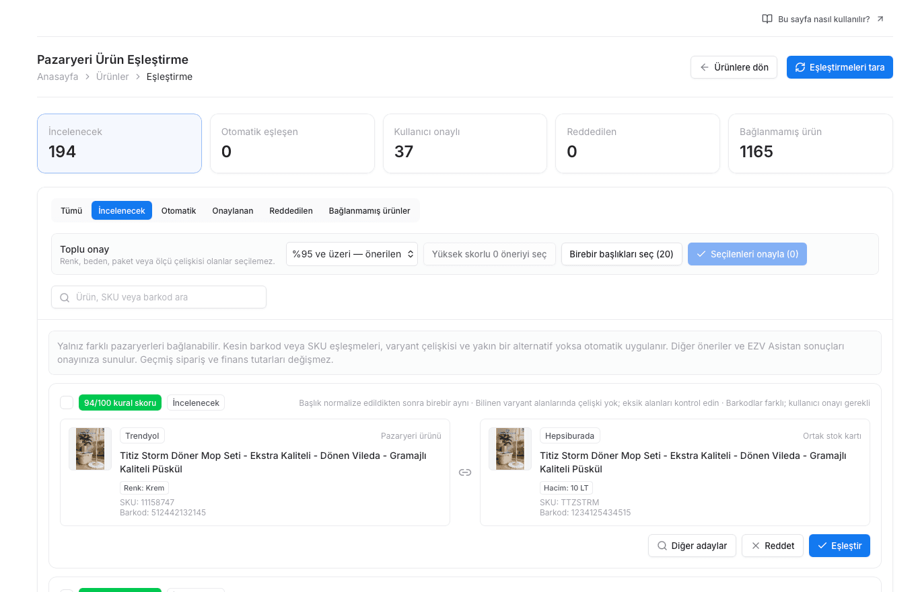Click the Hepsiburada product thumbnail
916x592 pixels.
point(510,449)
